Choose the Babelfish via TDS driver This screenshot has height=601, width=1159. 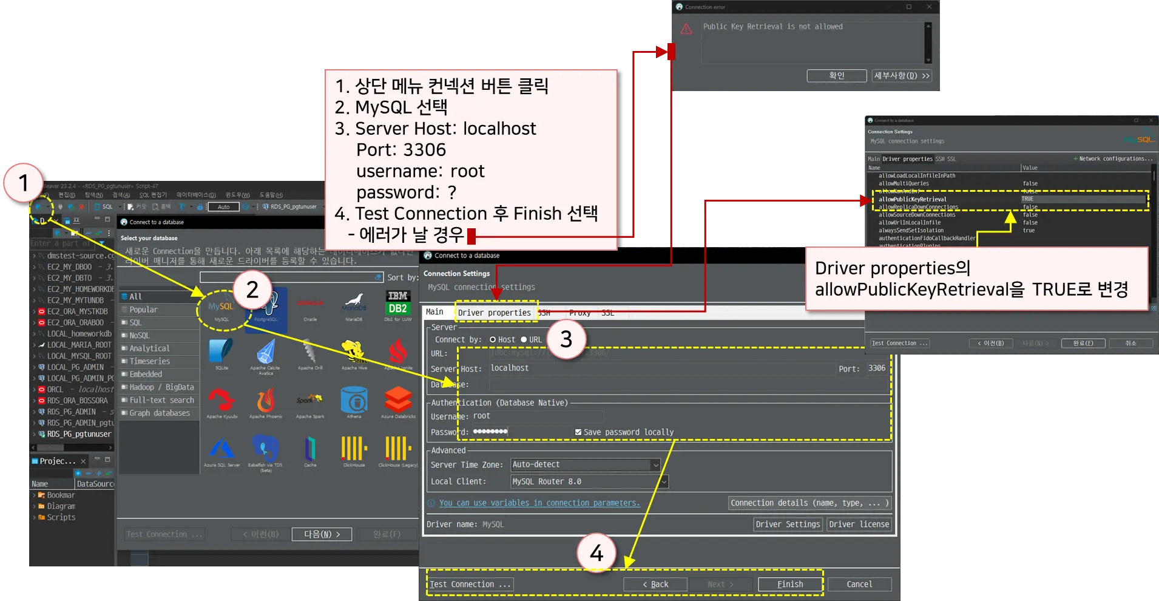[266, 454]
